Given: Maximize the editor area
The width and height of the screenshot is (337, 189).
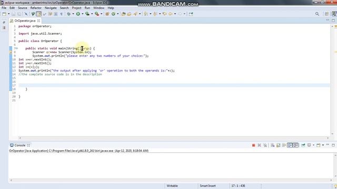Looking at the screenshot, I should (x=333, y=20).
